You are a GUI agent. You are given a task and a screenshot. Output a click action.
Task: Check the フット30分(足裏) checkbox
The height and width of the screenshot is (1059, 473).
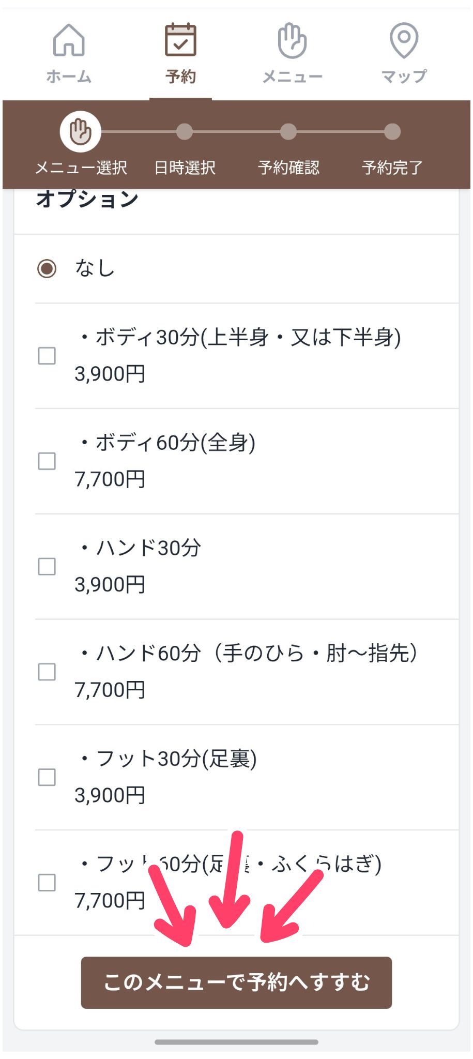(47, 777)
